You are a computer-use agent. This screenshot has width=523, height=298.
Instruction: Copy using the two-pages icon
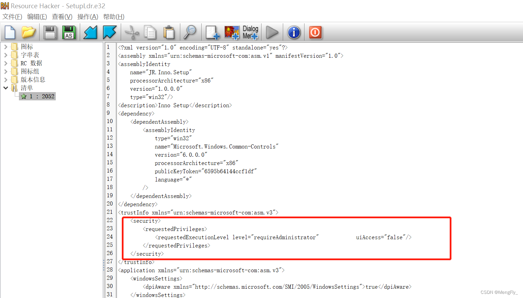click(150, 32)
